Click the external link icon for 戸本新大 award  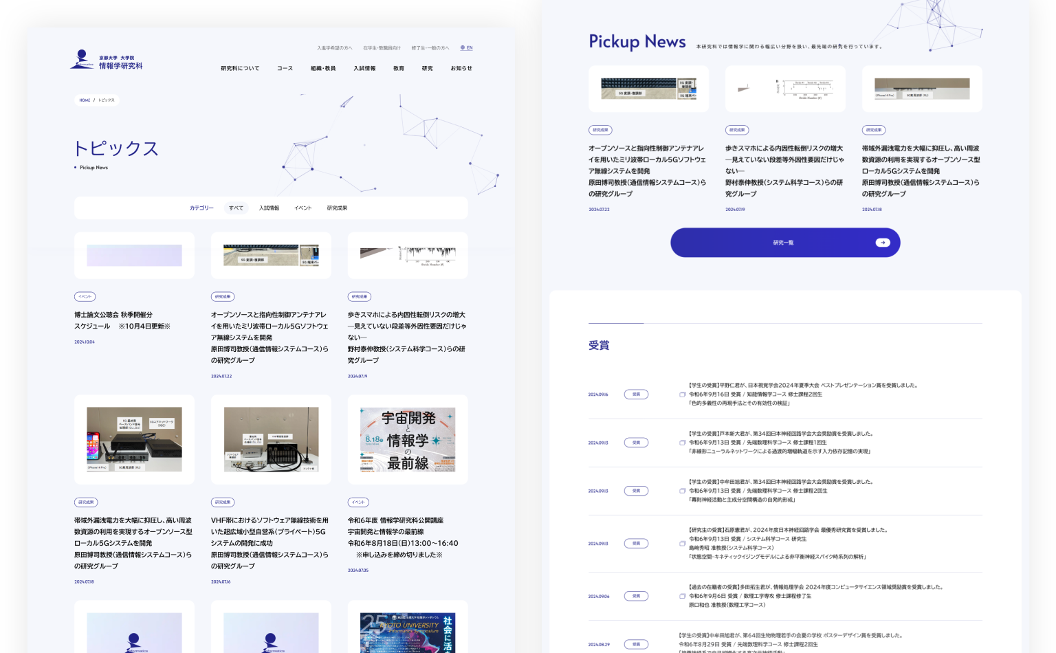[x=682, y=443]
